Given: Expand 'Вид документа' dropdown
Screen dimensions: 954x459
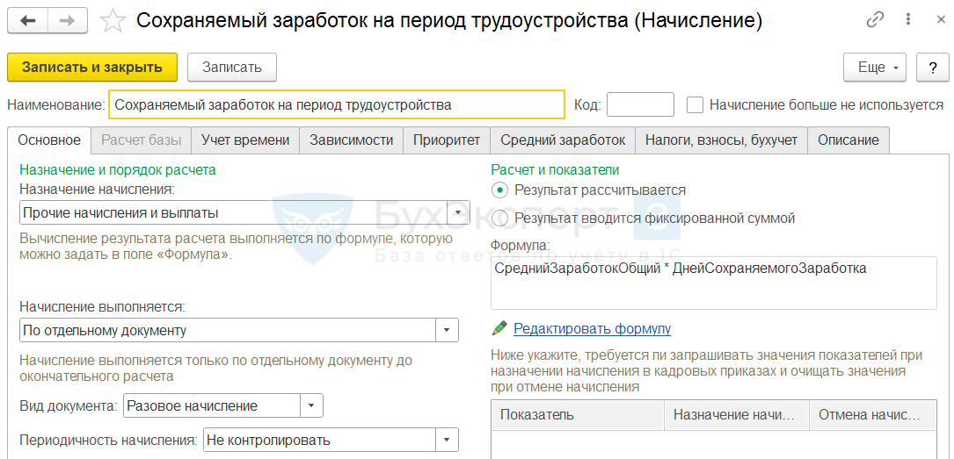Looking at the screenshot, I should (x=312, y=405).
